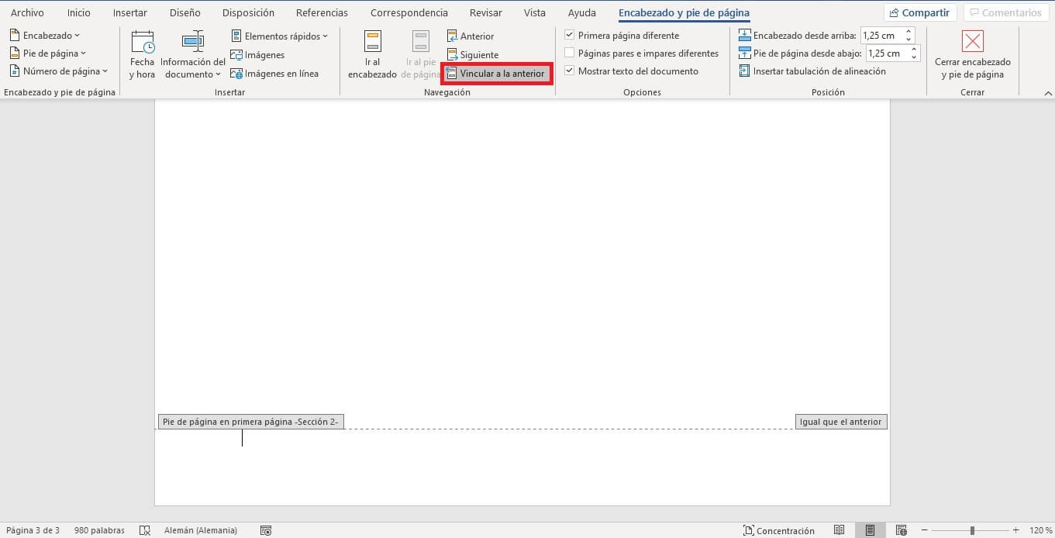Viewport: 1055px width, 538px height.
Task: Open the Elementos rápidos dropdown
Action: (x=280, y=36)
